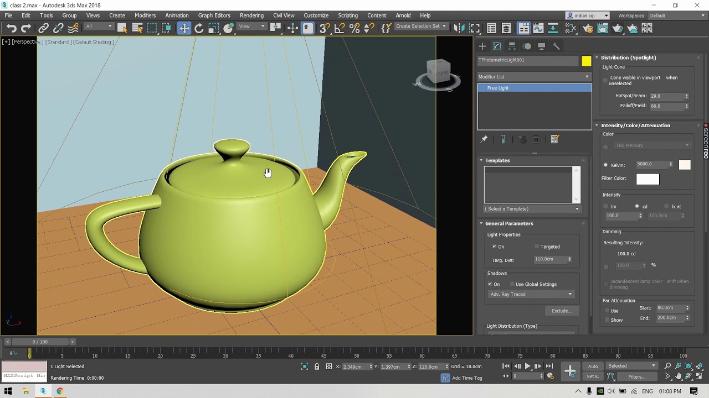
Task: Uncheck the light On checkbox
Action: click(x=494, y=247)
